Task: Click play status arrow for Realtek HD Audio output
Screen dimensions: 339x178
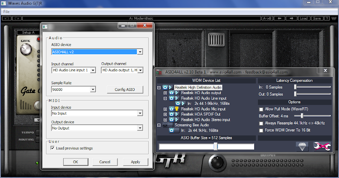Action: [177, 93]
